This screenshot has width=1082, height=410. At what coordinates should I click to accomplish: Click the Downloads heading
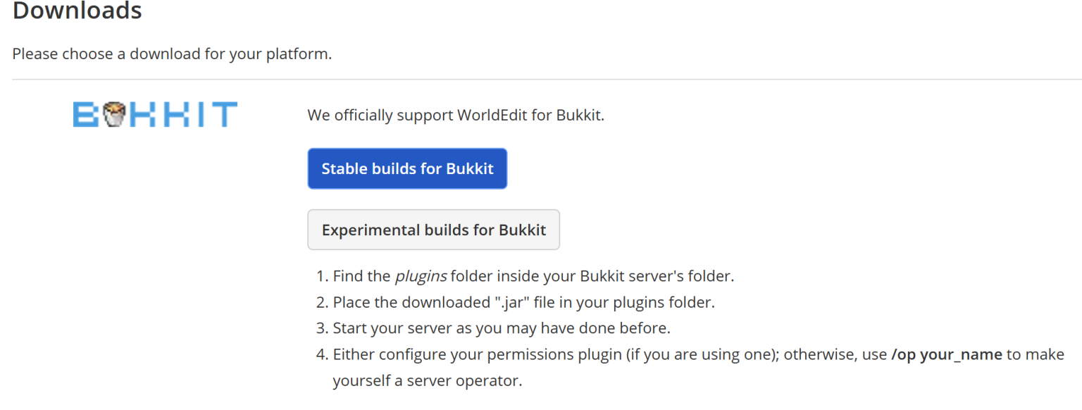click(77, 11)
